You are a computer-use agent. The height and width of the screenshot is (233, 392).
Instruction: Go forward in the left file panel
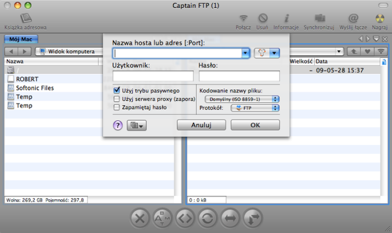click(x=24, y=51)
